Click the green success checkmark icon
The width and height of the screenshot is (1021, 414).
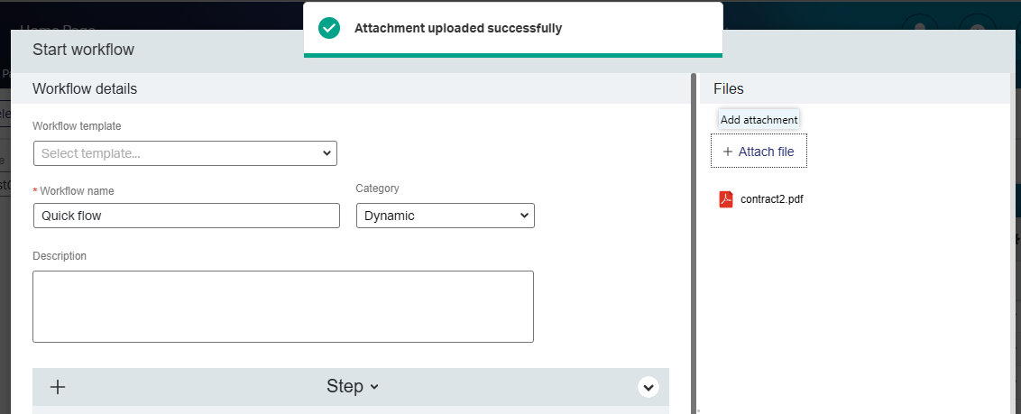point(329,28)
